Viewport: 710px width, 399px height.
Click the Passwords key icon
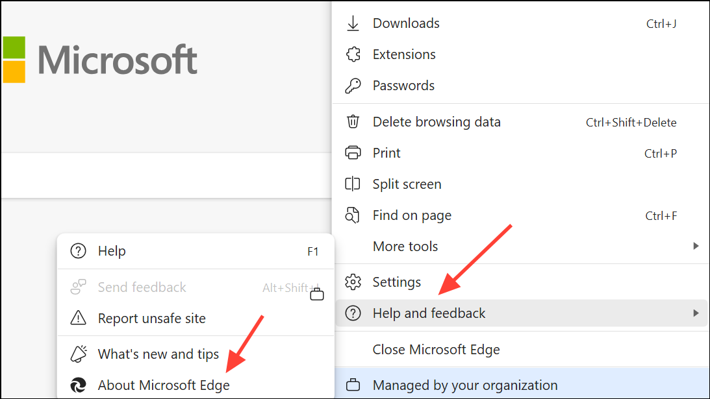pyautogui.click(x=353, y=86)
